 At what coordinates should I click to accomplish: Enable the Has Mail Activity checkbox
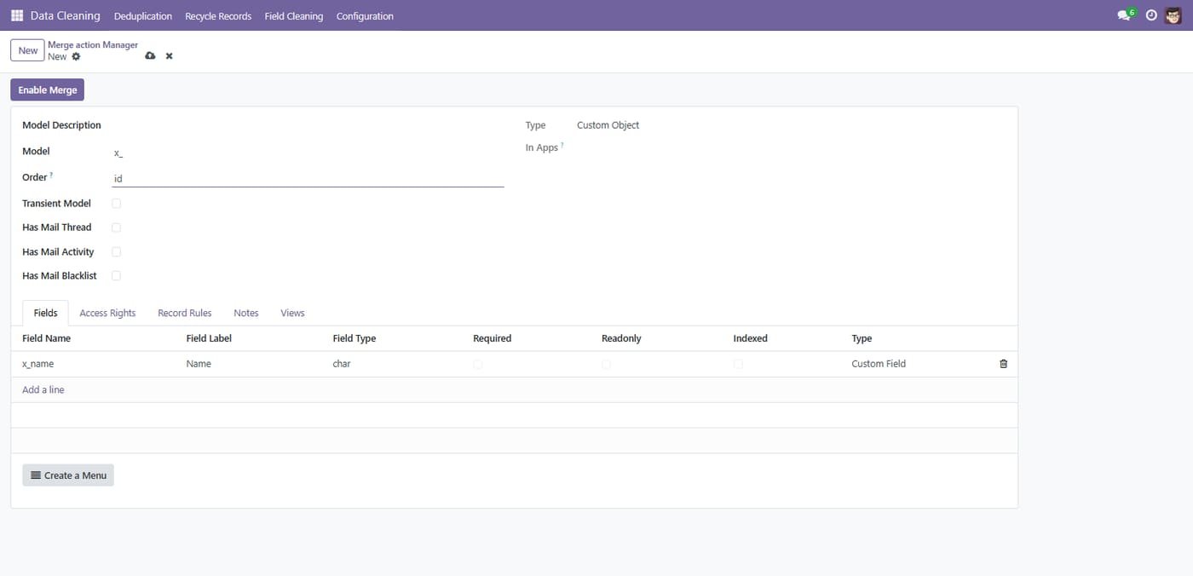[x=117, y=252]
